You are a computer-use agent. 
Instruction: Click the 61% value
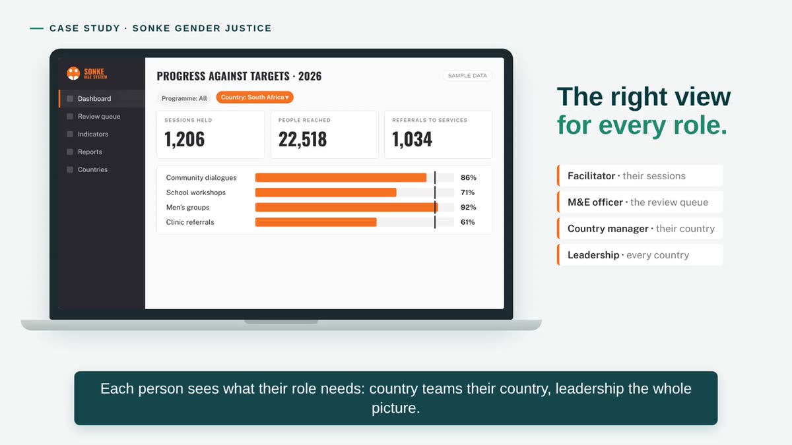pos(468,222)
